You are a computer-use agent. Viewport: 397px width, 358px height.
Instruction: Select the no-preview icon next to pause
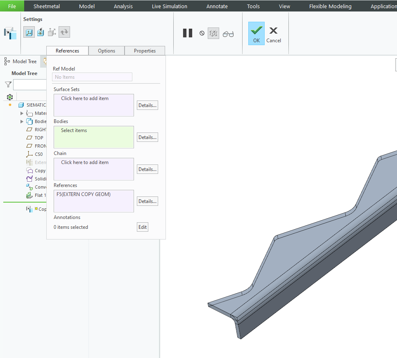click(202, 33)
